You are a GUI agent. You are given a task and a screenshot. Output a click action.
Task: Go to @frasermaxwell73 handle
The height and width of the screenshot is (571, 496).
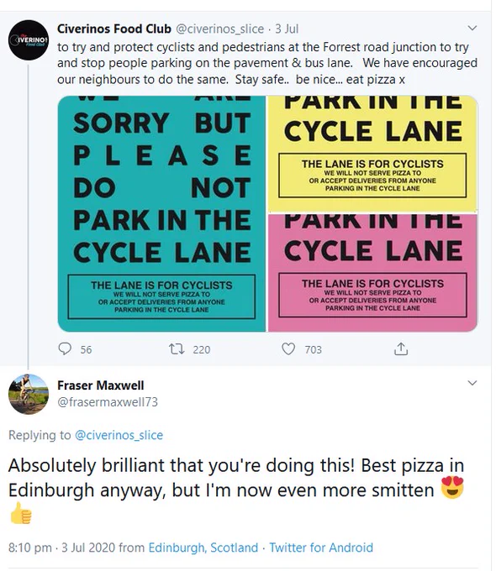pos(108,402)
